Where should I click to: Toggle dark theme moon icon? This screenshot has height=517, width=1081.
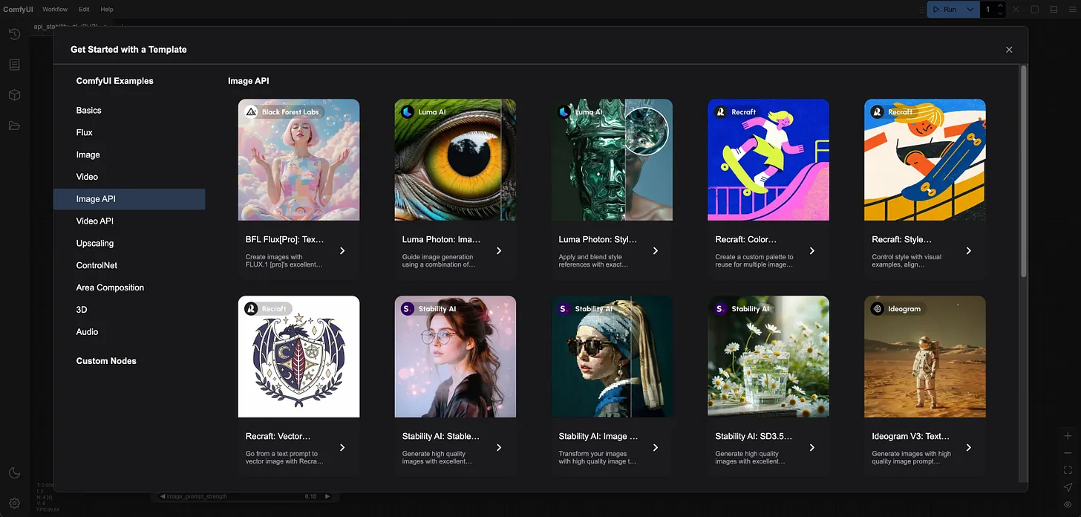click(x=14, y=473)
